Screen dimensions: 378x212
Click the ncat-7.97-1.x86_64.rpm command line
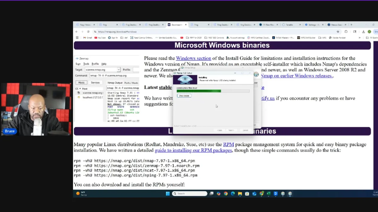(x=134, y=170)
